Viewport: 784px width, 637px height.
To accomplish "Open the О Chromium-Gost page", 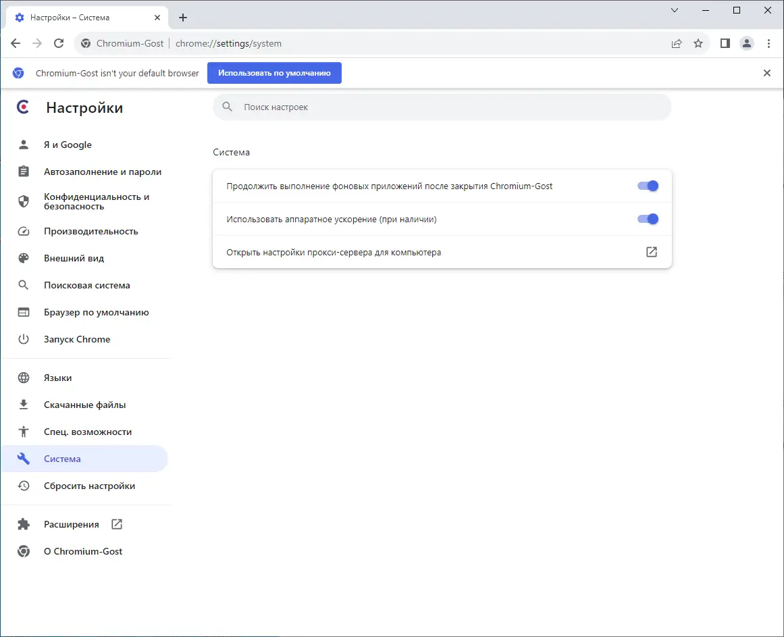I will point(82,551).
